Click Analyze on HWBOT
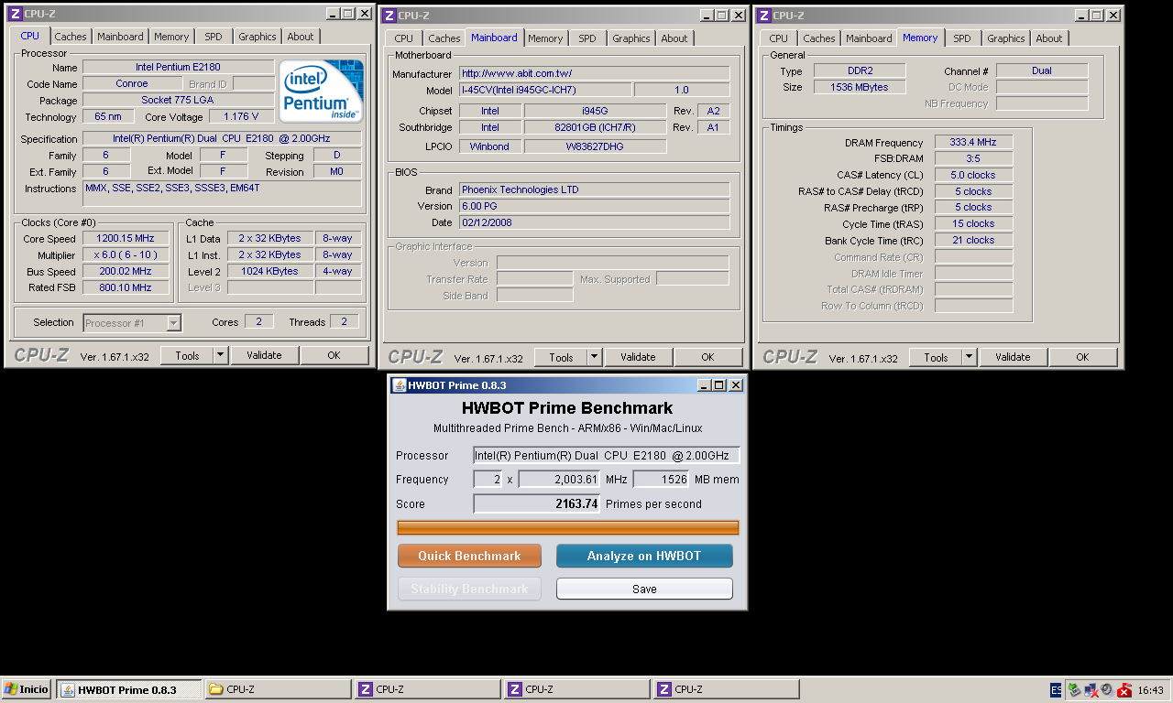Screen dimensions: 1173x703 coord(644,556)
